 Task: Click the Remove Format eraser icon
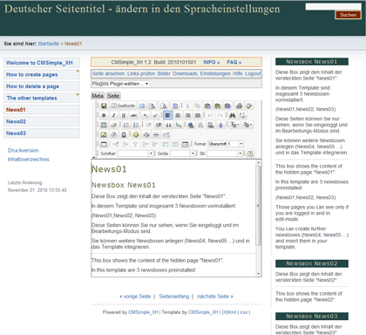coord(113,125)
